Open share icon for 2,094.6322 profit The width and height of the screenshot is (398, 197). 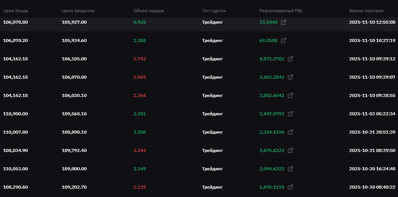click(x=290, y=169)
